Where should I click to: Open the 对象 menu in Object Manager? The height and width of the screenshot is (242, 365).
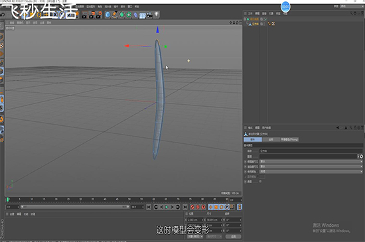click(x=271, y=13)
